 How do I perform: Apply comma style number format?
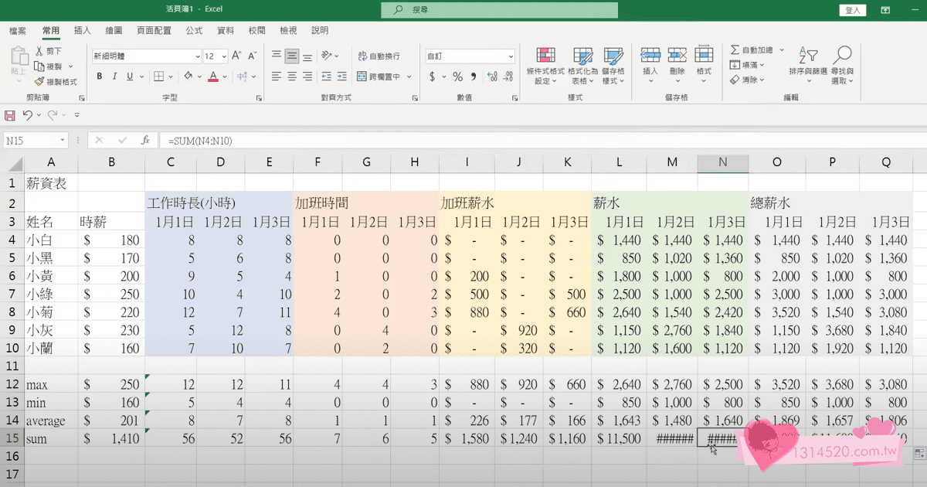click(473, 77)
